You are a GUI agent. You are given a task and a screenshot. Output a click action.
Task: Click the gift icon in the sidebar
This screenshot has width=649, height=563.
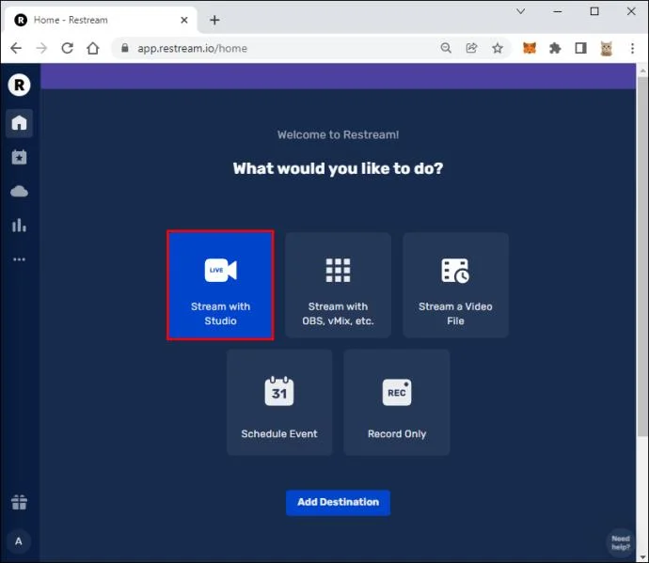pyautogui.click(x=19, y=502)
